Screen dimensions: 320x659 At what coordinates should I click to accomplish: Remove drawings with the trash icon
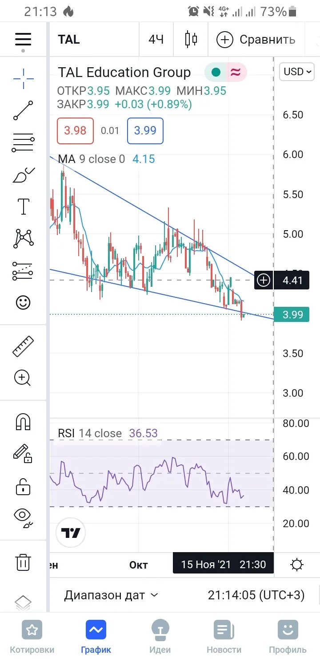(23, 562)
